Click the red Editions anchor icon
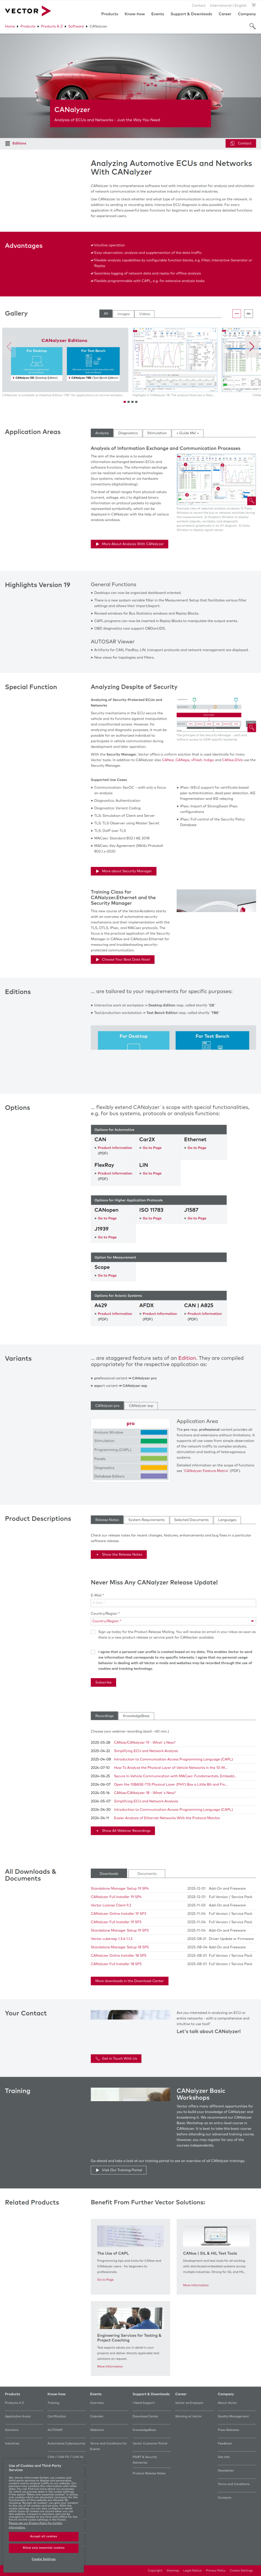Screen dimensions: 261x2576 pyautogui.click(x=7, y=143)
